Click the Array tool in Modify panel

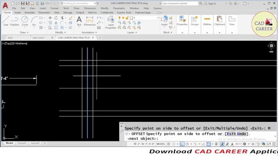62,28
